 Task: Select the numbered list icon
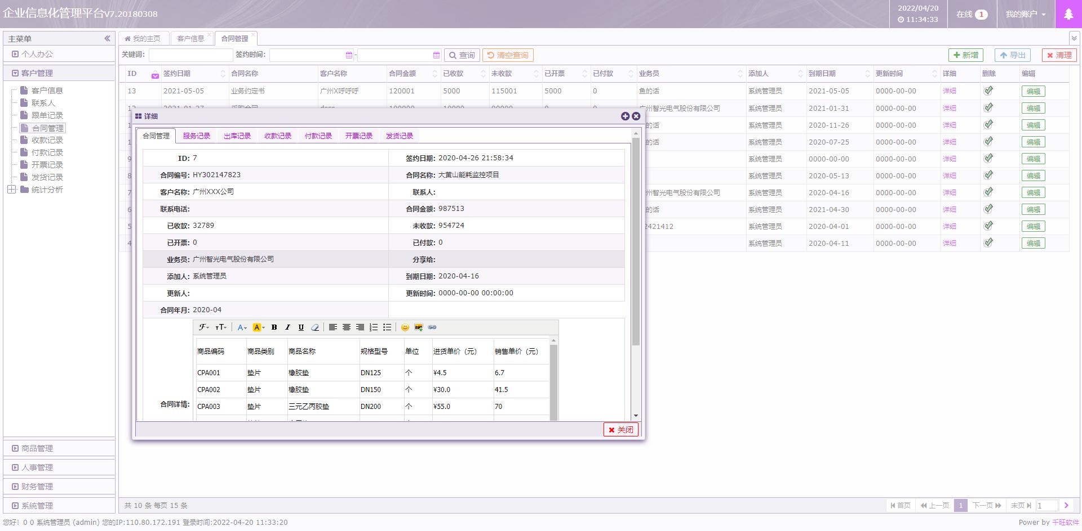(x=373, y=327)
